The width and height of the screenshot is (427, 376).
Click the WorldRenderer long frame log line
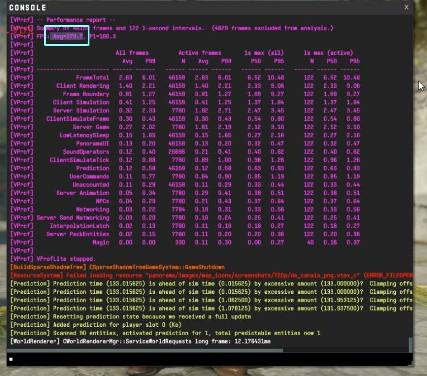point(140,341)
